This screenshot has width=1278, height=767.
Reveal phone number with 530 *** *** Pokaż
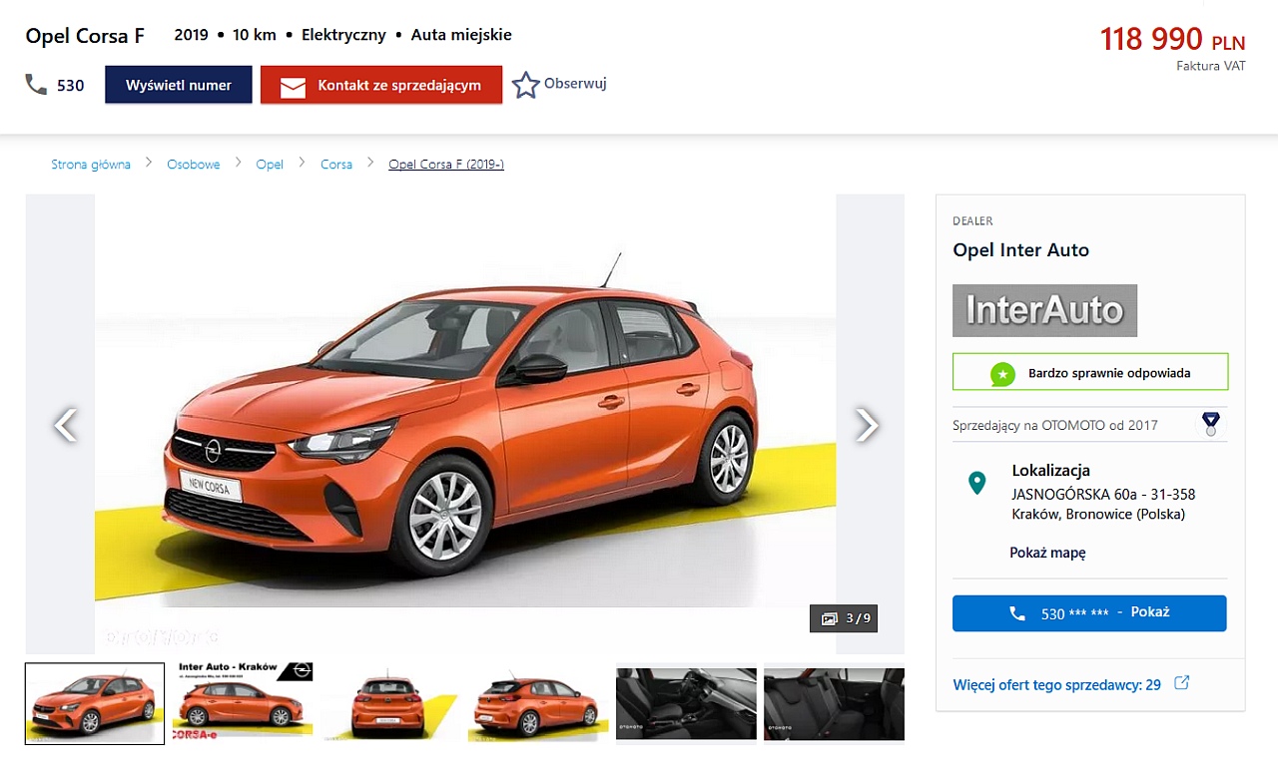coord(1089,613)
